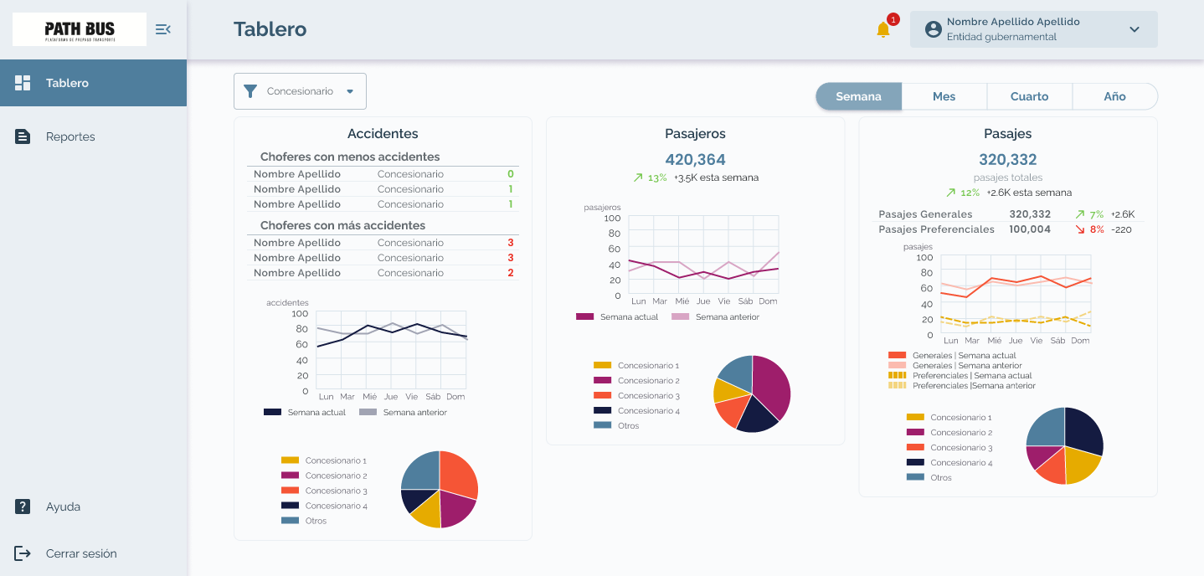Viewport: 1204px width, 576px height.
Task: Click the Pasajes card title
Action: [1008, 134]
